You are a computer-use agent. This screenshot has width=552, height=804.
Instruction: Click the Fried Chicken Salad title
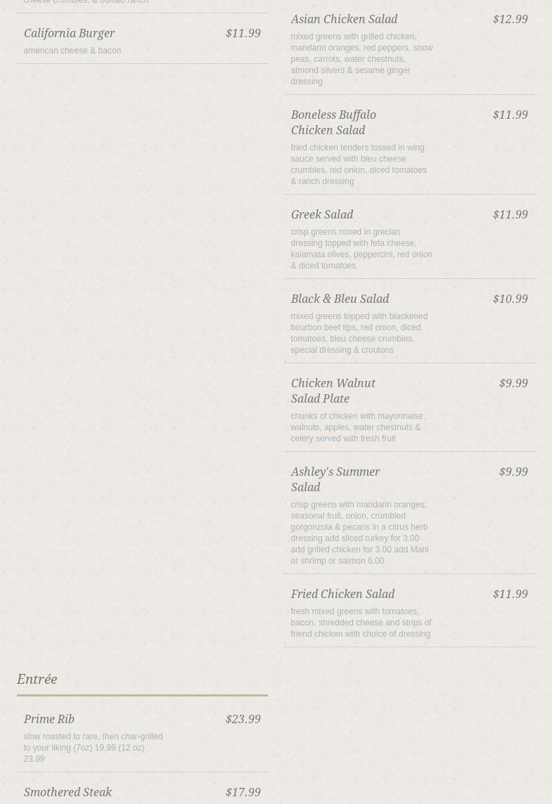point(342,595)
